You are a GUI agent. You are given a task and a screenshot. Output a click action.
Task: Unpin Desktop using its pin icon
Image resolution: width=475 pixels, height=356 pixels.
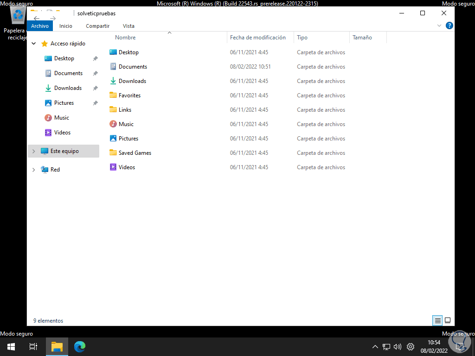(x=96, y=58)
